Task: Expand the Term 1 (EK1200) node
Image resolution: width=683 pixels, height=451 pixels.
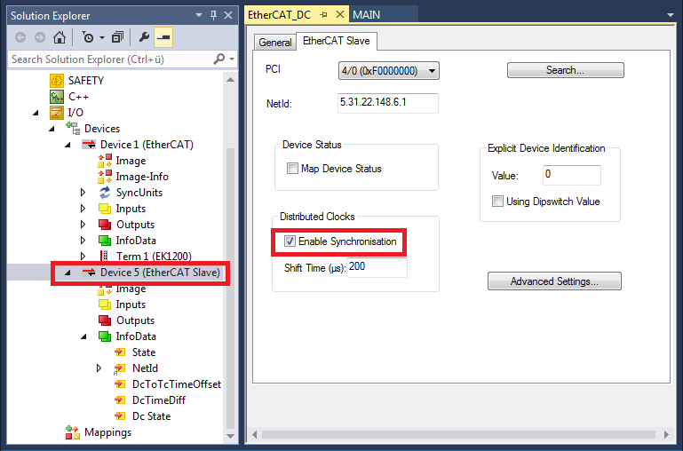Action: click(x=83, y=256)
